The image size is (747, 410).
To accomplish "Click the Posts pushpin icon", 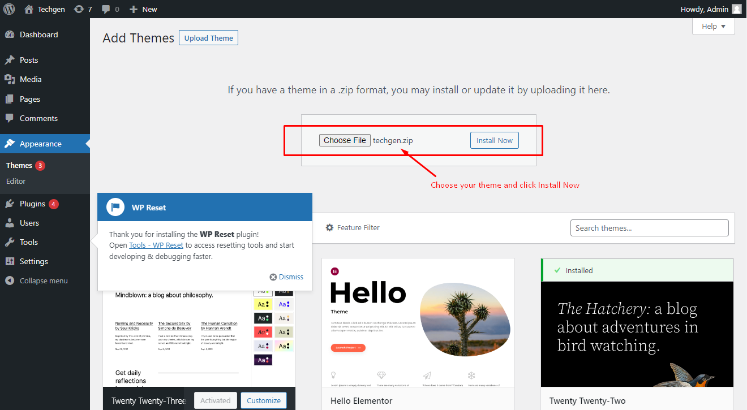I will click(x=10, y=60).
